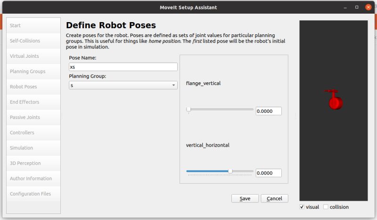Click the flange_vertical slider handle
The width and height of the screenshot is (377, 220).
(189, 110)
